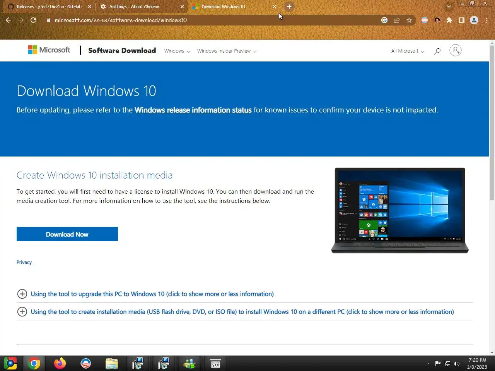The image size is (495, 371).
Task: Bookmark this page with the star icon
Action: coord(409,20)
